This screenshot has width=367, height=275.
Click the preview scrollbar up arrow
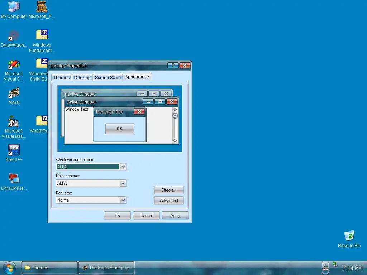(175, 110)
